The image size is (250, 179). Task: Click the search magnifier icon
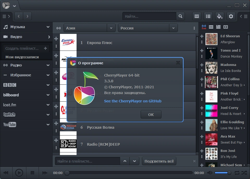tap(180, 16)
